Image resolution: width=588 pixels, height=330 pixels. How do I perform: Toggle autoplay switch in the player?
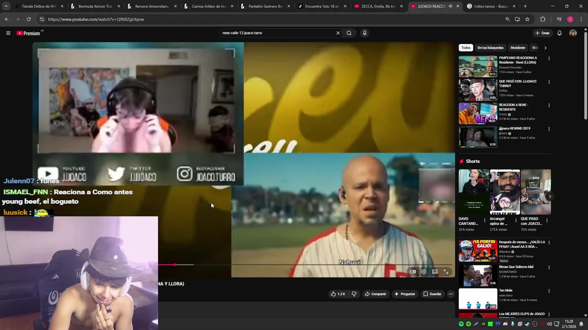[x=413, y=271]
